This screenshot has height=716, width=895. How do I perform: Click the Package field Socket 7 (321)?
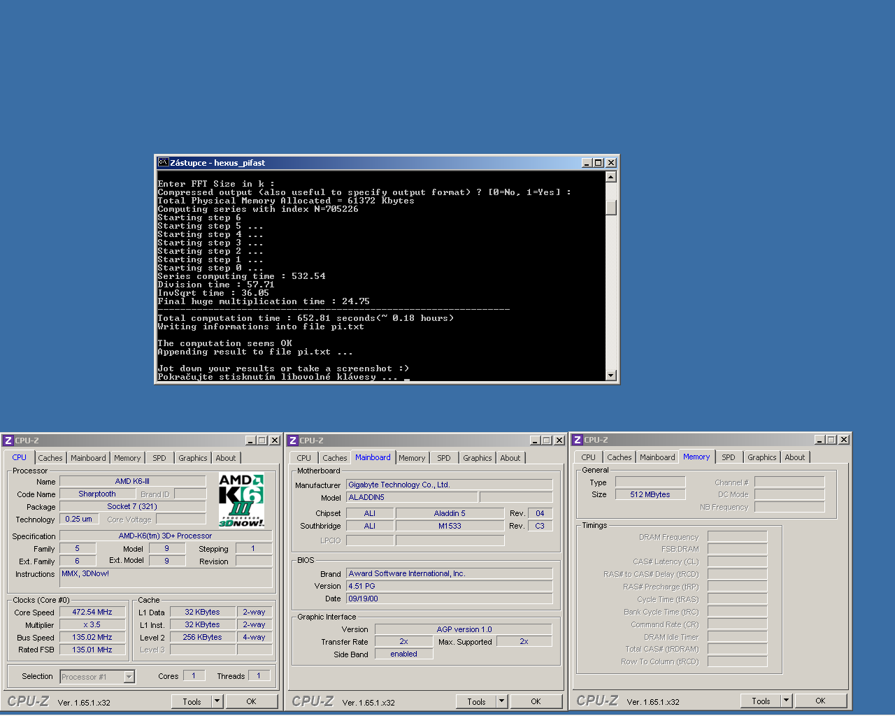132,506
